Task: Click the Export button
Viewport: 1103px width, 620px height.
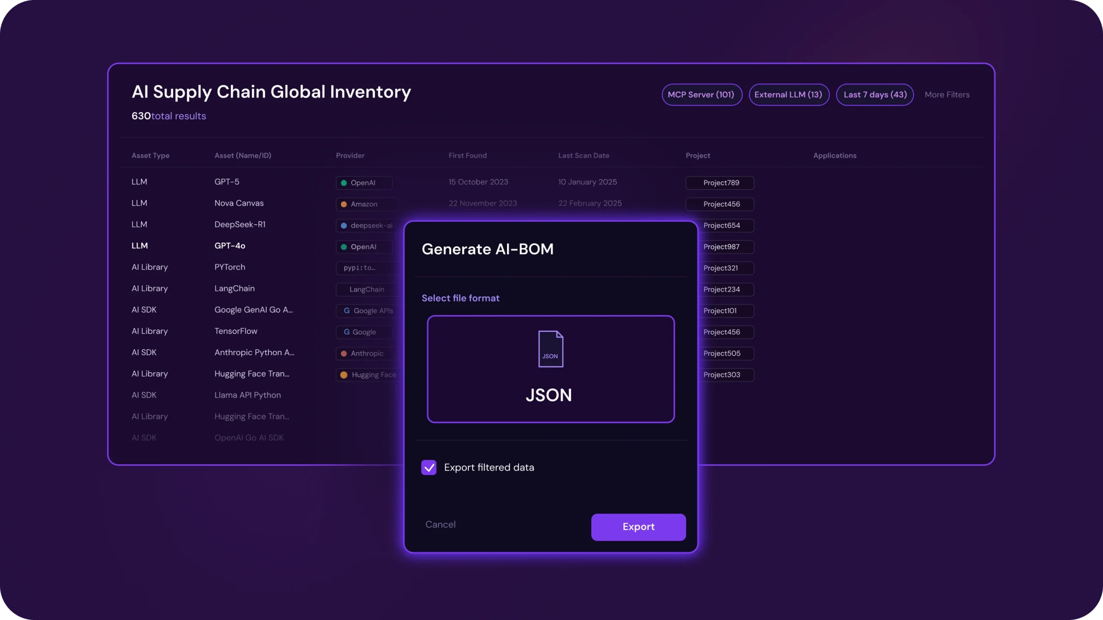Action: click(639, 527)
